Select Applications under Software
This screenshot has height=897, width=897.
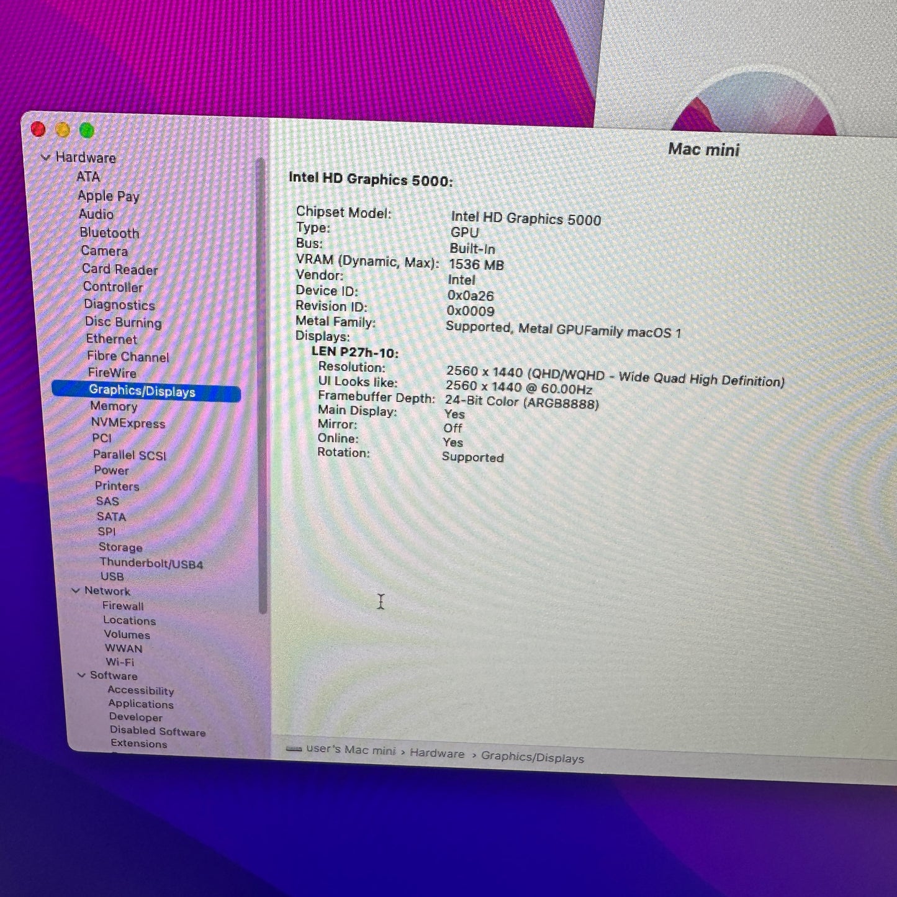click(141, 704)
